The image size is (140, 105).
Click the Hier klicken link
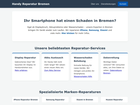[68, 33]
